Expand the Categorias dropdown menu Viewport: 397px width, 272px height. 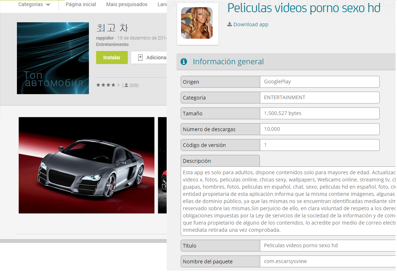click(x=34, y=5)
